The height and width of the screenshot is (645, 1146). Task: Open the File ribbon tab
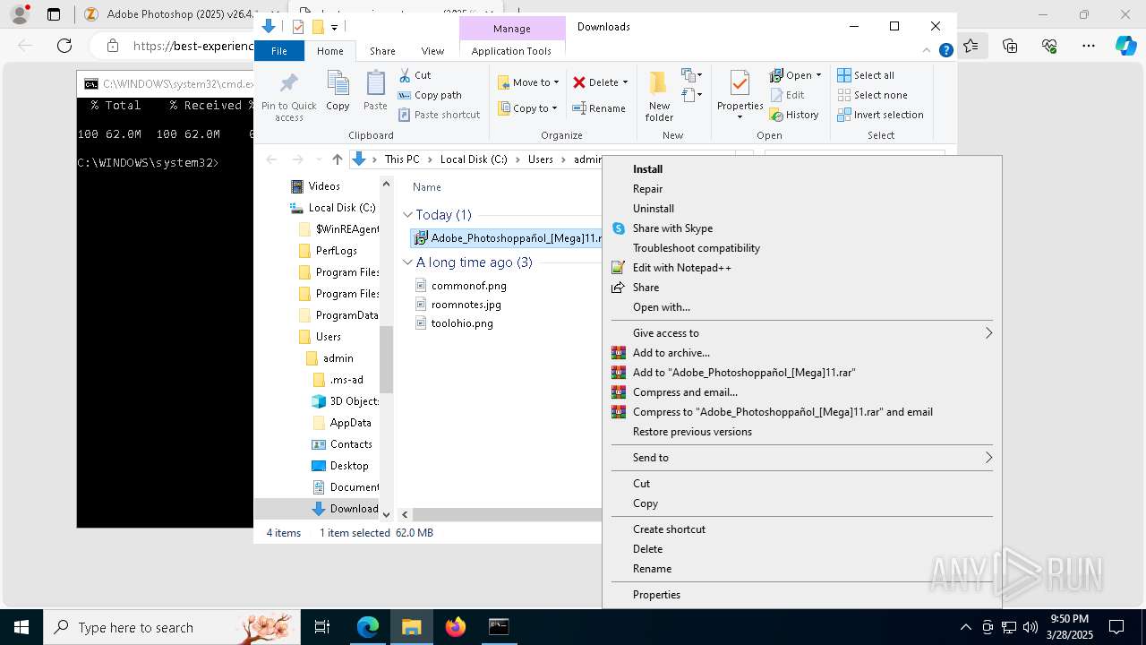[x=279, y=51]
